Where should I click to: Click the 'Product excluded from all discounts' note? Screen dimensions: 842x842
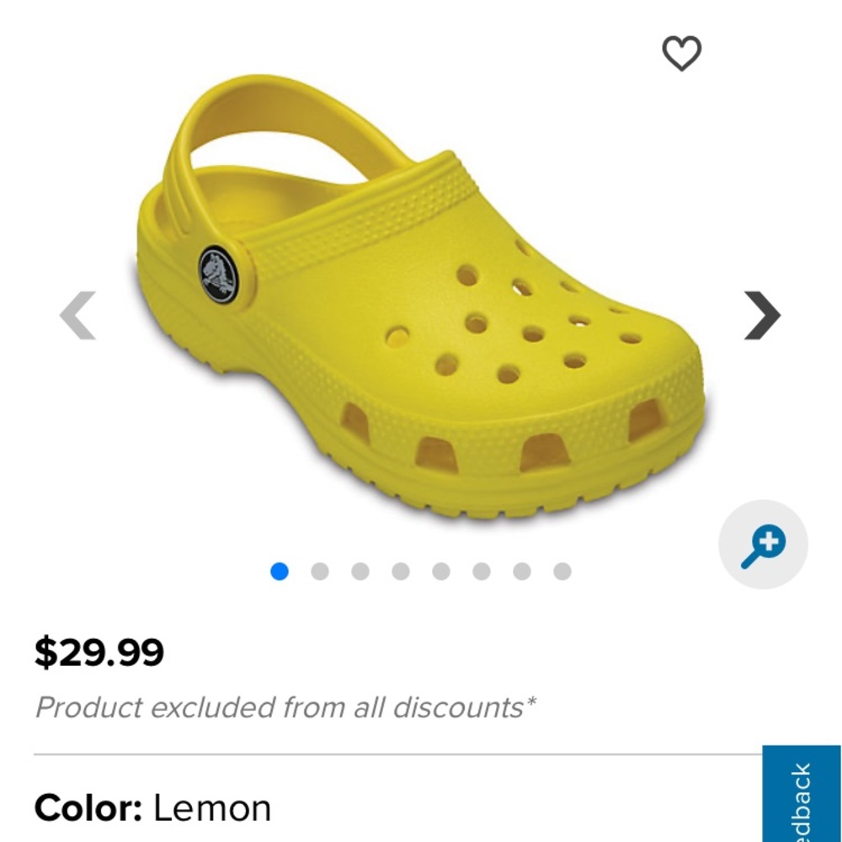click(285, 707)
